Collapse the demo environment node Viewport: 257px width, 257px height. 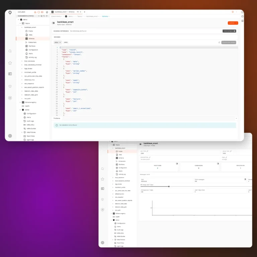point(18,20)
